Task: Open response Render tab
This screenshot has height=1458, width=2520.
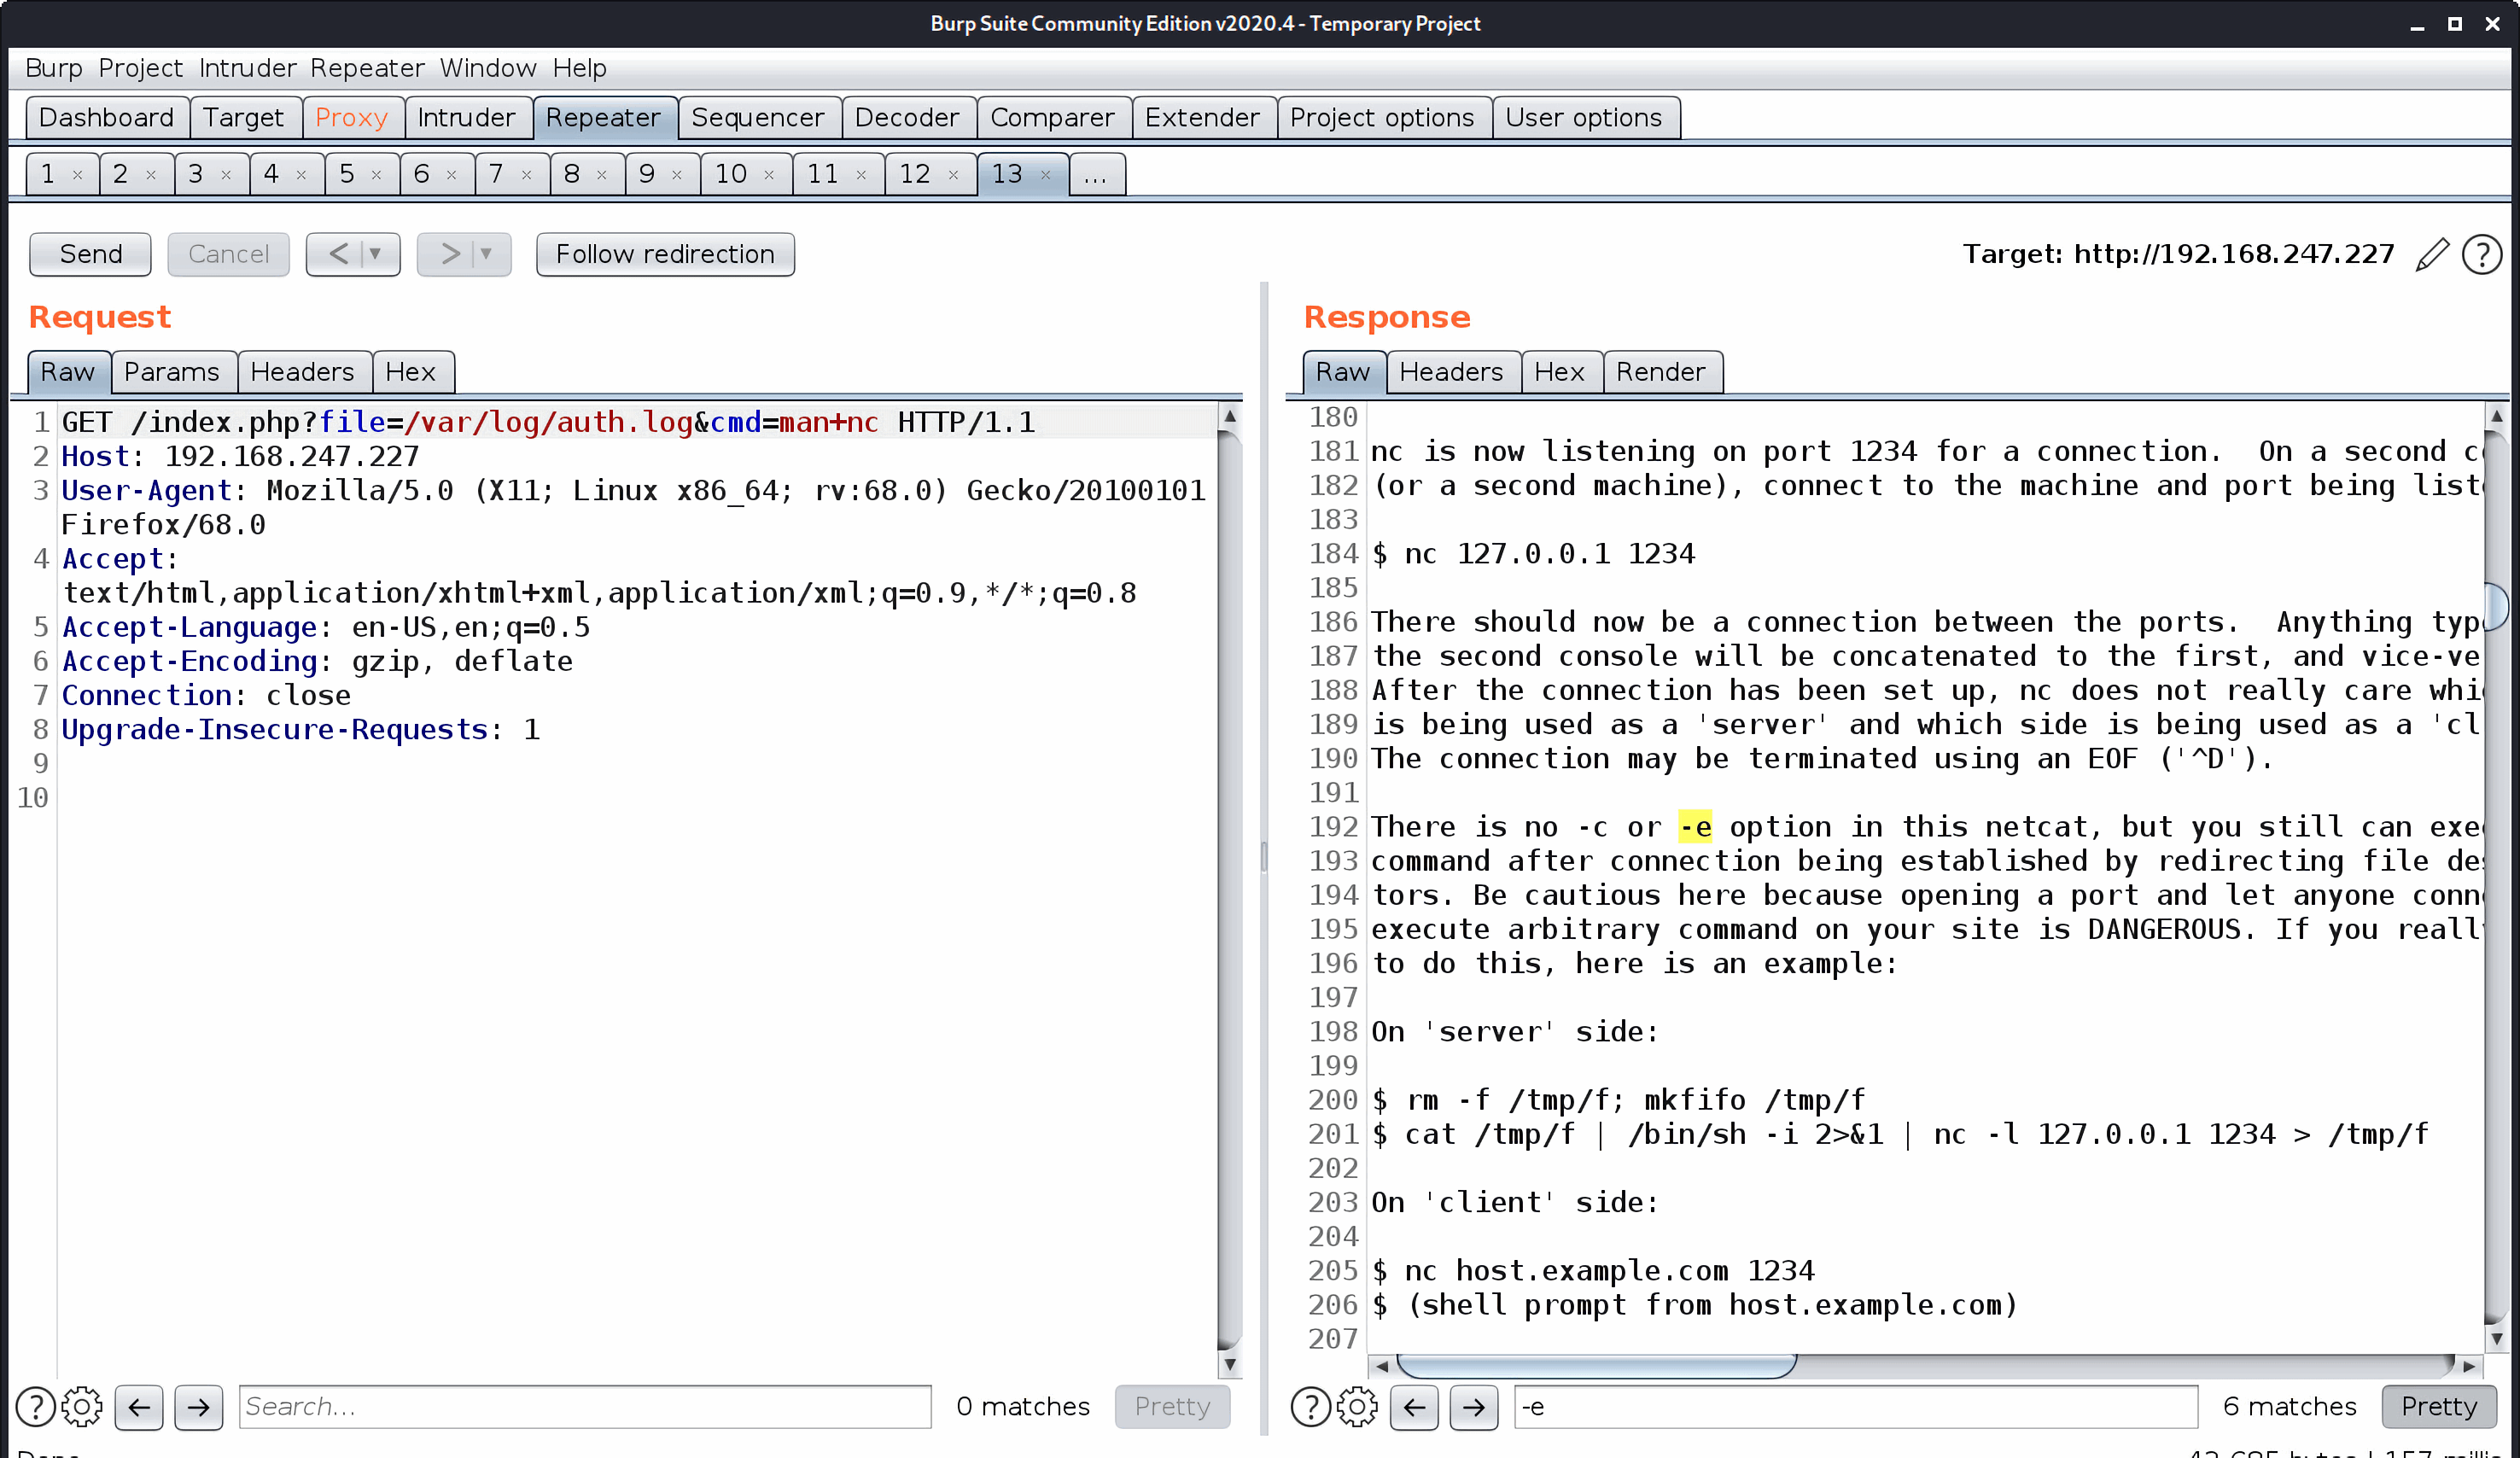Action: click(1661, 372)
